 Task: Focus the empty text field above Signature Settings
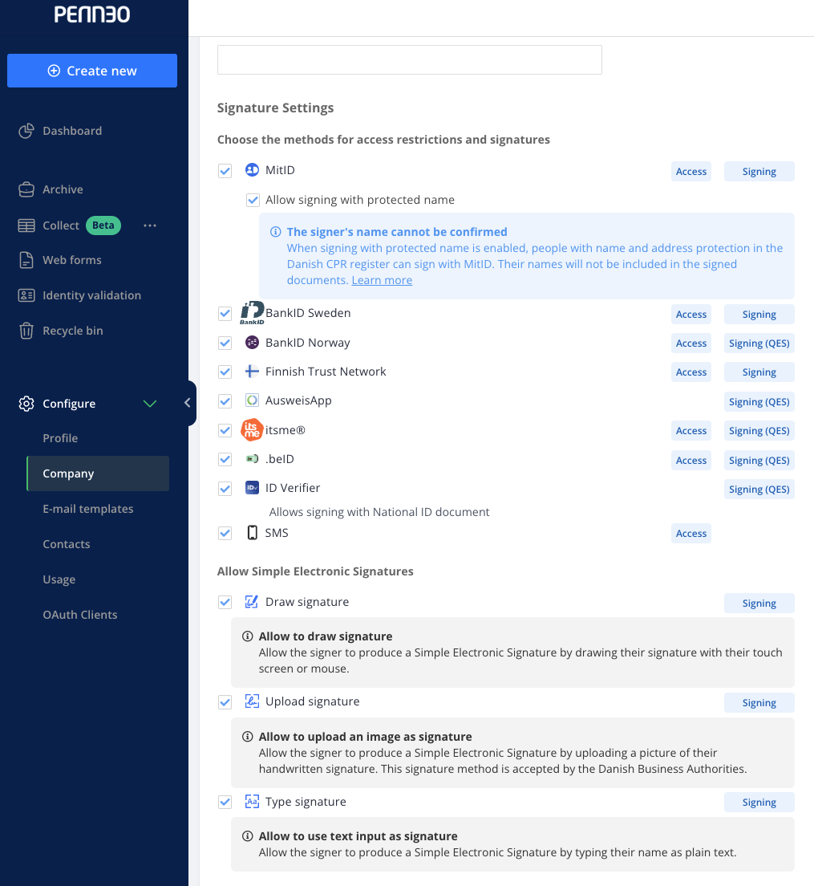click(x=409, y=60)
